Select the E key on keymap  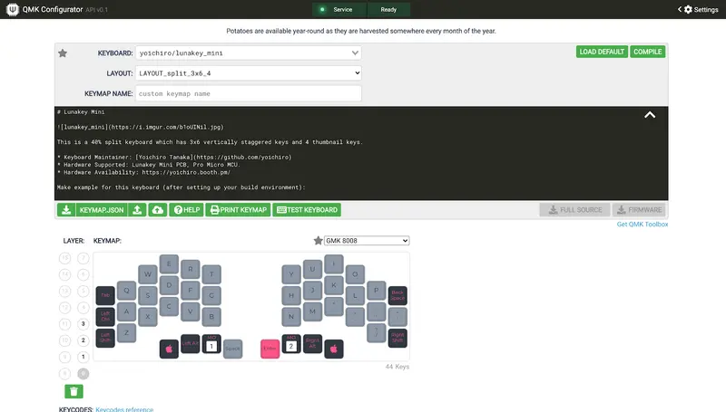[x=169, y=264]
